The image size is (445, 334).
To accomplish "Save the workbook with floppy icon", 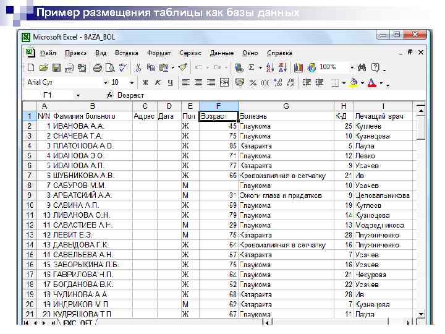I will [x=56, y=67].
